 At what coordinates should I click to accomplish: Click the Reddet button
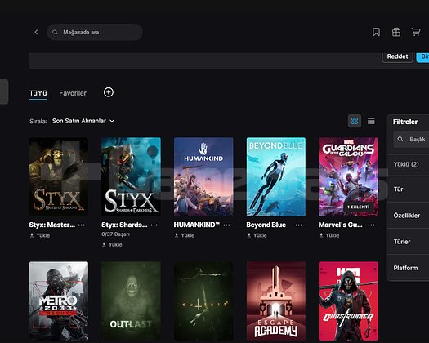[x=397, y=56]
